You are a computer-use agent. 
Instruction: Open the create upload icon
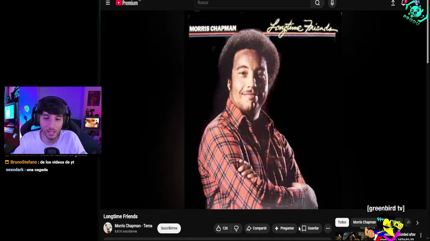[x=393, y=3]
